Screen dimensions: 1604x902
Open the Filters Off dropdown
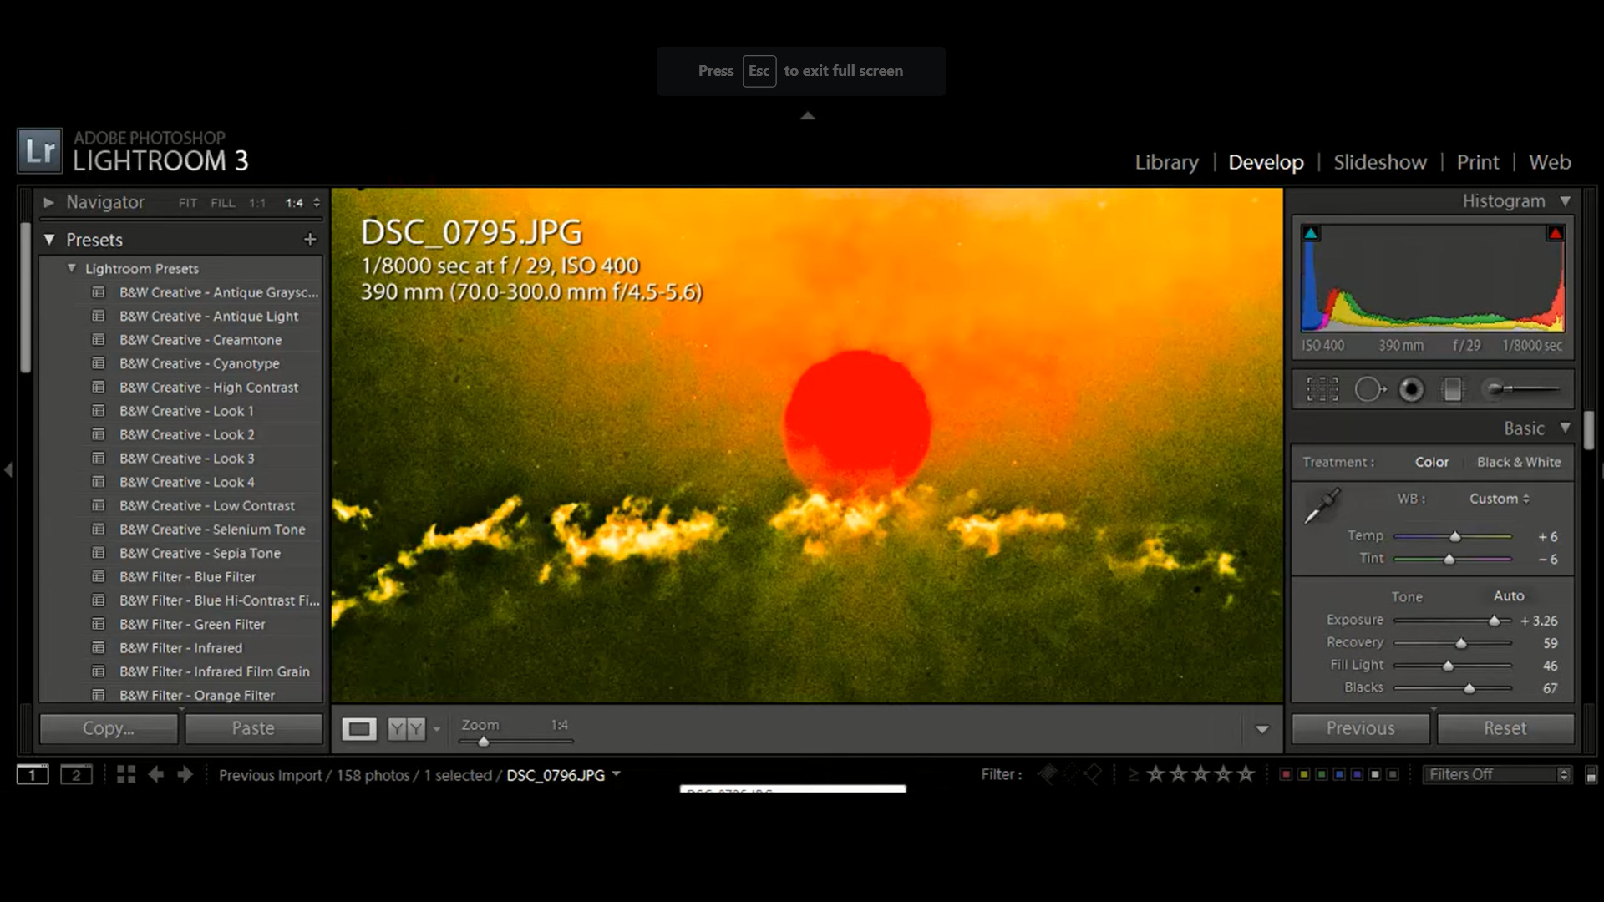pos(1497,774)
